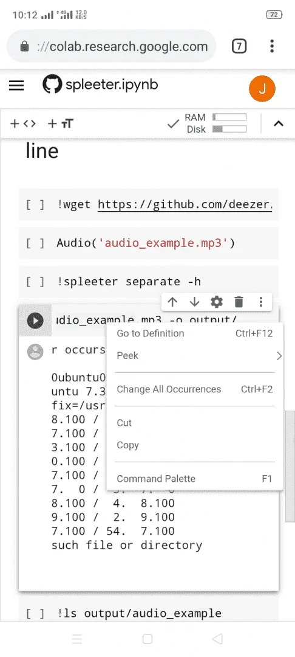Click run bracket of spleeter separate -h cell
The image size is (295, 657).
pos(35,282)
